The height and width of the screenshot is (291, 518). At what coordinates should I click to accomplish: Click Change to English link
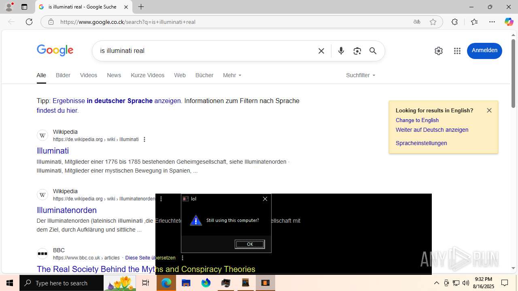pyautogui.click(x=417, y=120)
